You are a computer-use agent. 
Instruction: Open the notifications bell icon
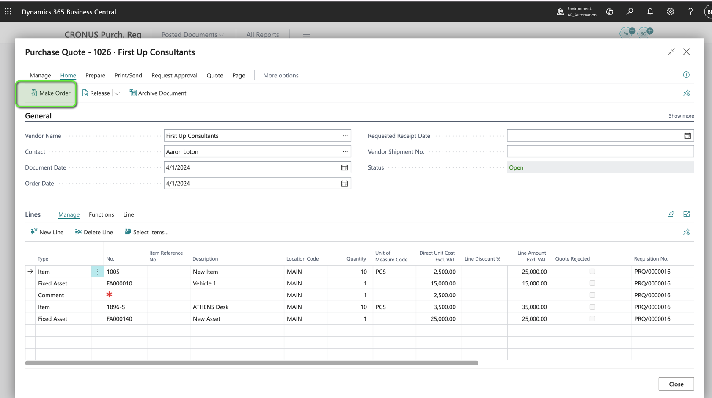650,11
